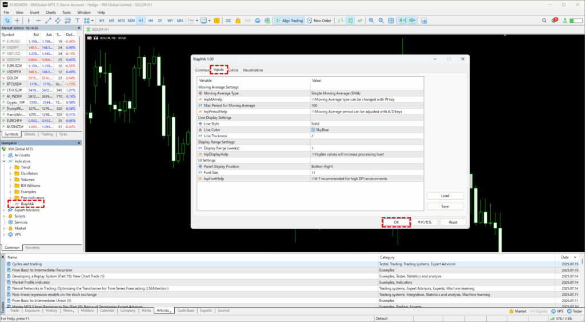This screenshot has height=322, width=585.
Task: Switch chart to line chart
Action: [360, 21]
